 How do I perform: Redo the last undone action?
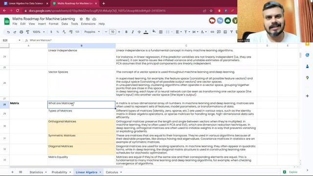click(15, 32)
